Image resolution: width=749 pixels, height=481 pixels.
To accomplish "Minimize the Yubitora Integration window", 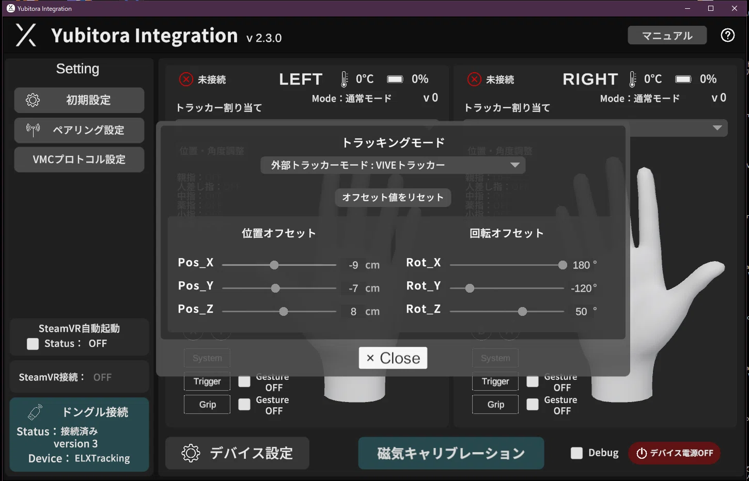I will pos(688,8).
